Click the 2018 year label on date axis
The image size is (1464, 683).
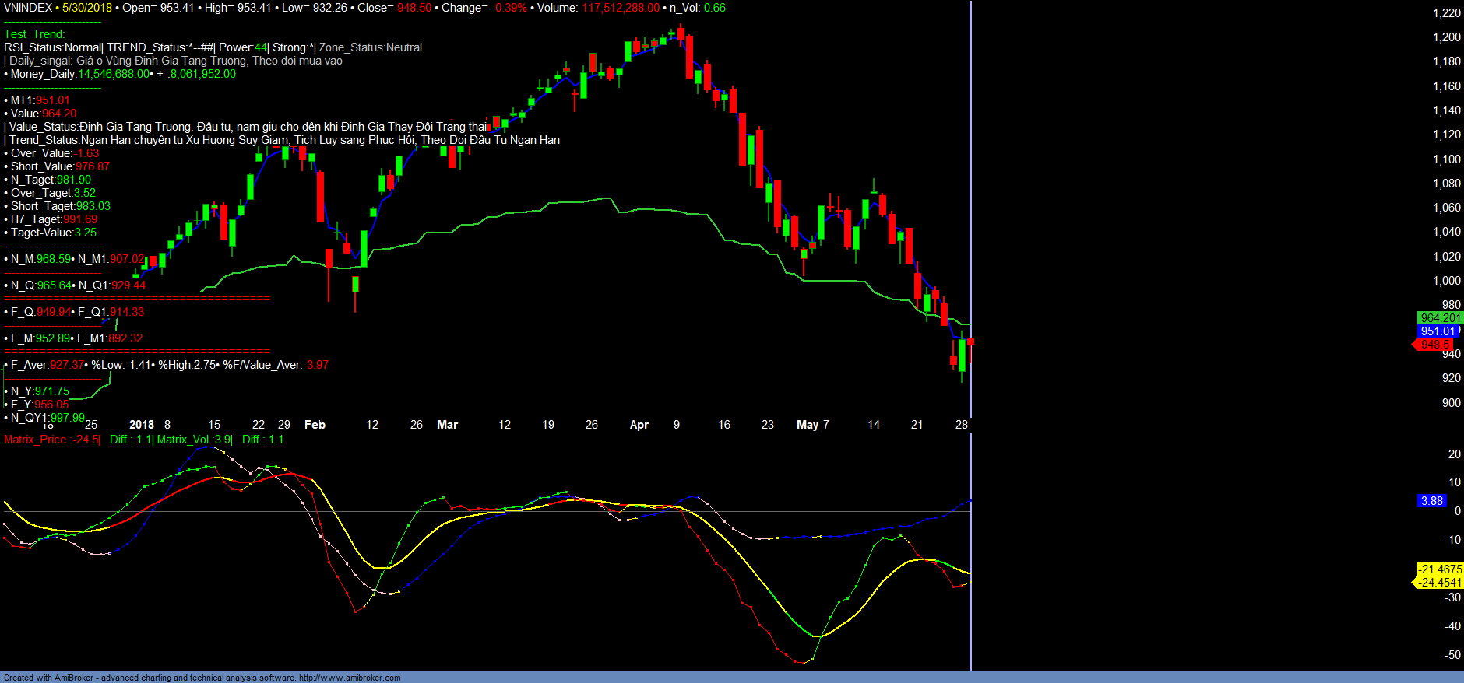[141, 425]
